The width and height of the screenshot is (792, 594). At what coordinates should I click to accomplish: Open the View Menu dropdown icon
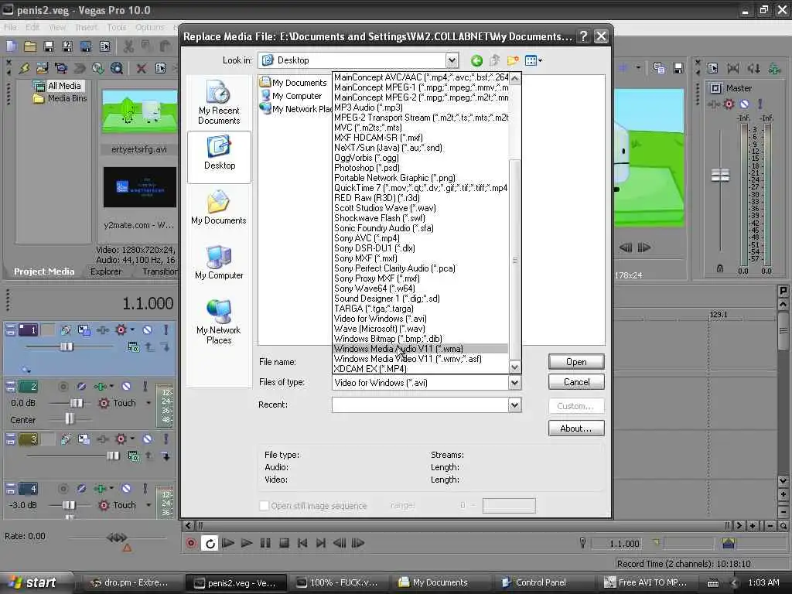click(534, 60)
